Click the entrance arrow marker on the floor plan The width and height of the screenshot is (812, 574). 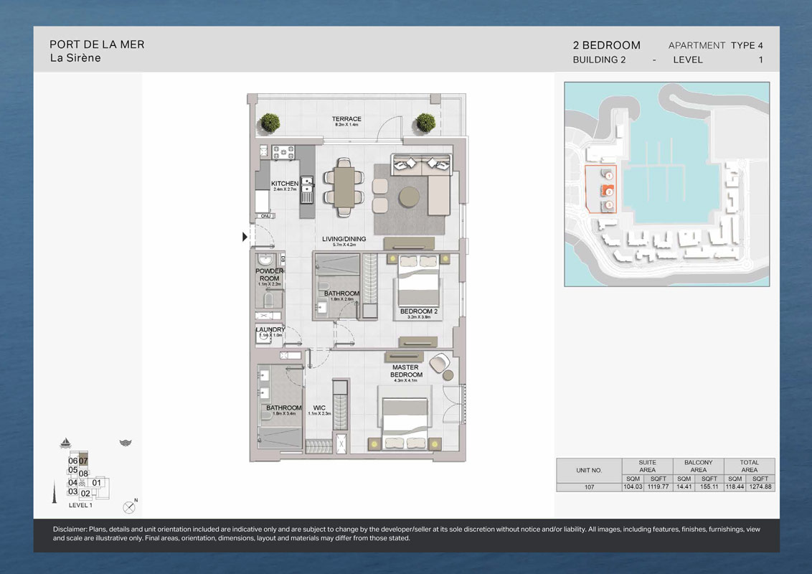[245, 236]
